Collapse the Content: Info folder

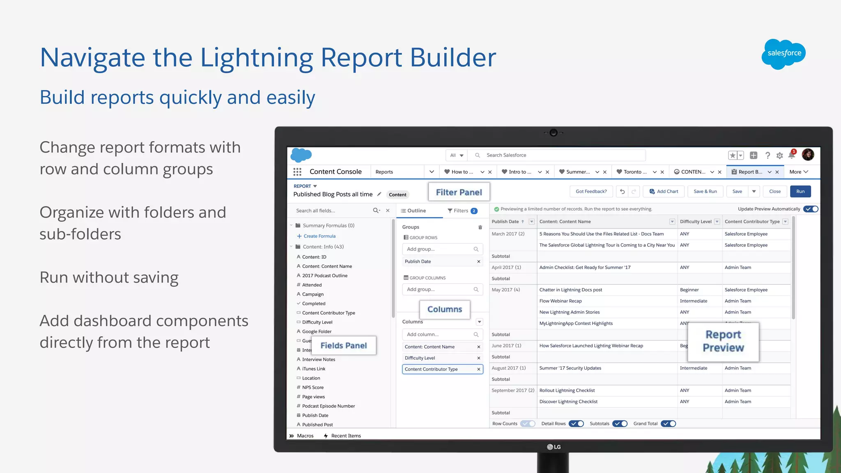291,247
